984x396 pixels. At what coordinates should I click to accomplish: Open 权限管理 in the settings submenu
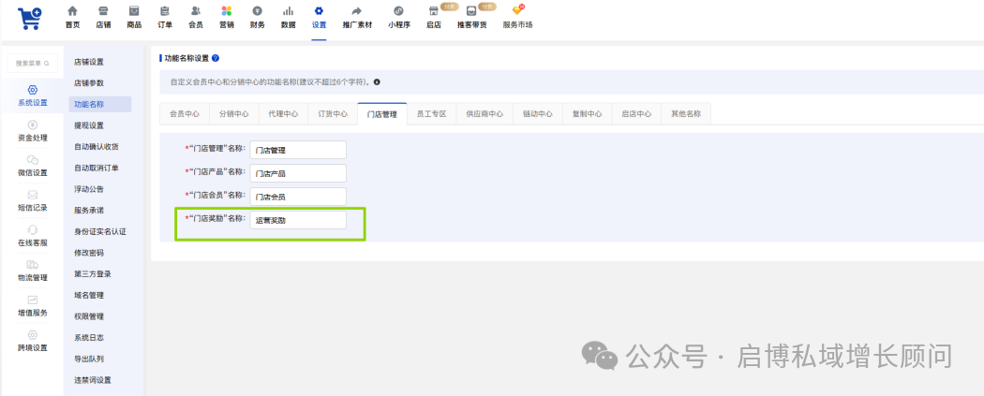89,316
